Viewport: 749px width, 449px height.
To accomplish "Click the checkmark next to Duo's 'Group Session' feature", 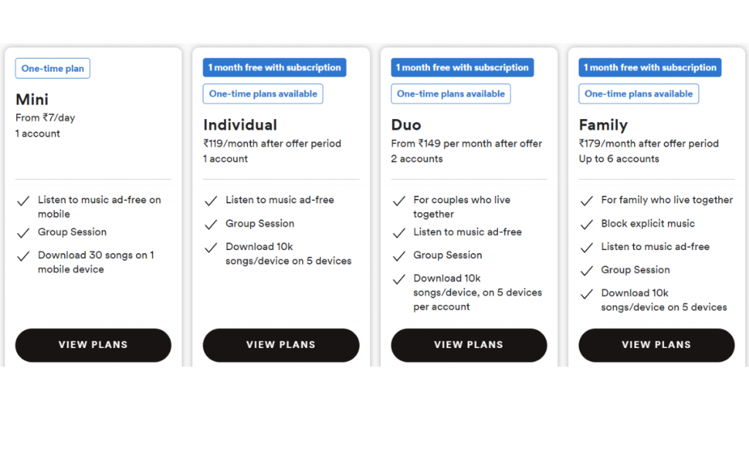I will (399, 254).
